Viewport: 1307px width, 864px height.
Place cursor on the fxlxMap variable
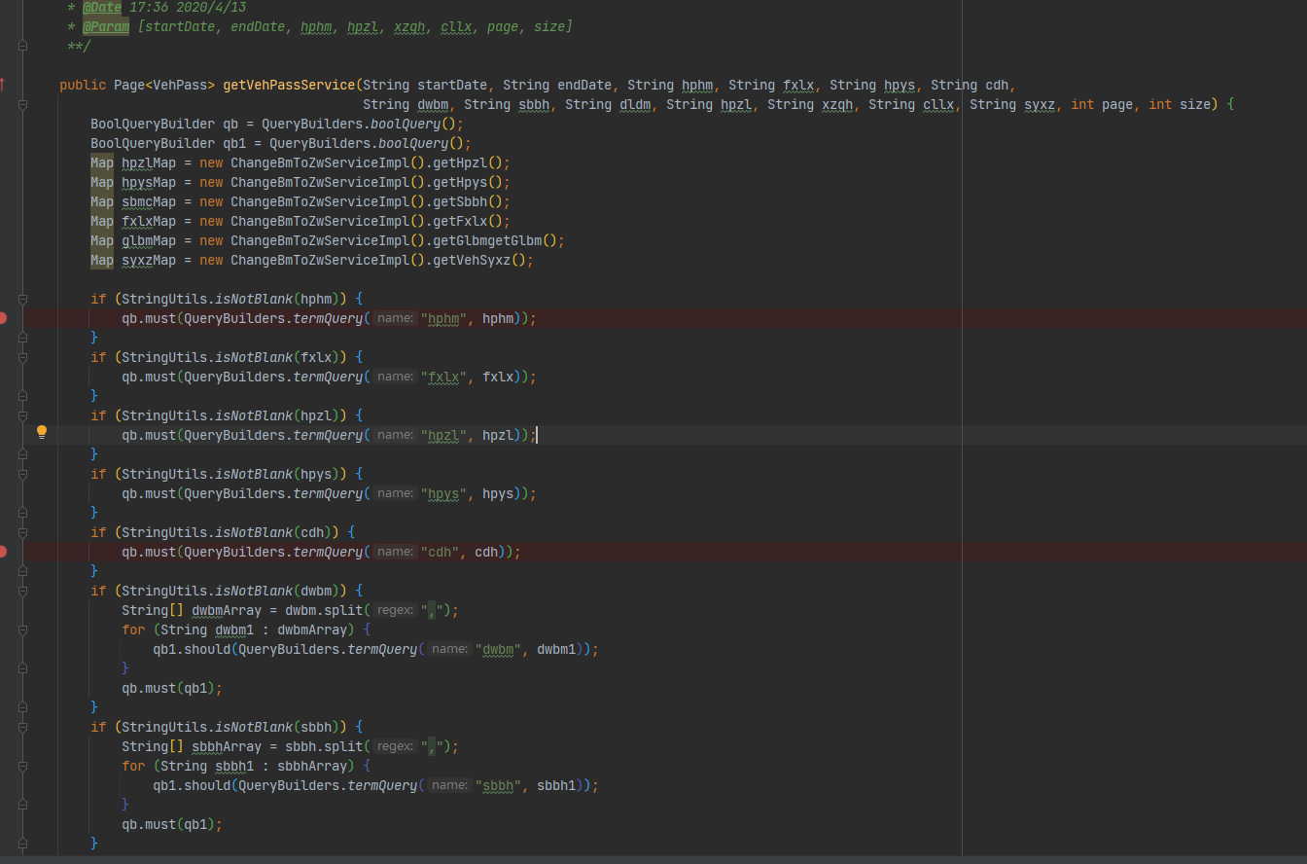pyautogui.click(x=149, y=221)
